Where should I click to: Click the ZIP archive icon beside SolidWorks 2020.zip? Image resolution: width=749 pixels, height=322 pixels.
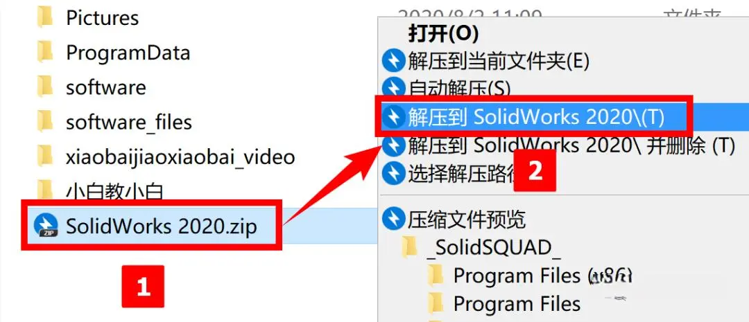pos(46,226)
